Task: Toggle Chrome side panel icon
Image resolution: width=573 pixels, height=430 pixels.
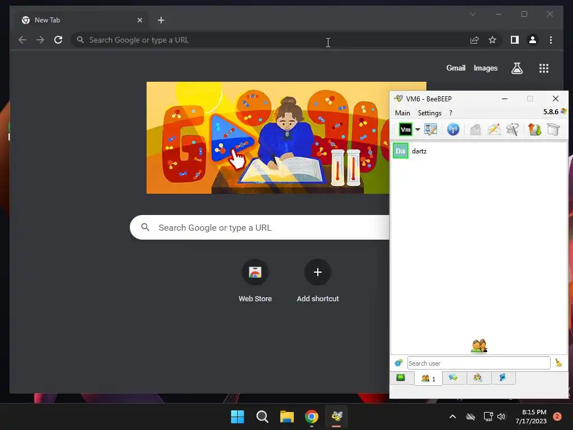Action: point(515,40)
